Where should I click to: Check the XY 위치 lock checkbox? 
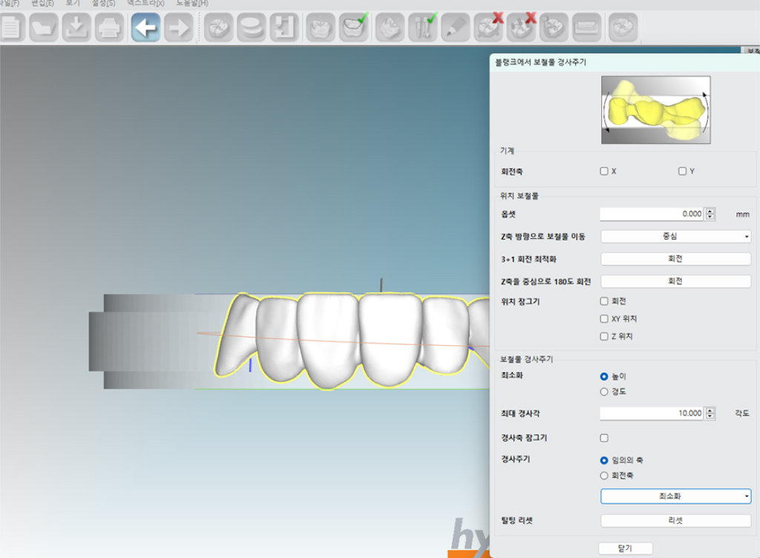click(x=604, y=319)
